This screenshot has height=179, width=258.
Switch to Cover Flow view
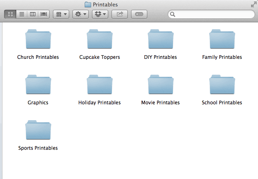point(44,14)
